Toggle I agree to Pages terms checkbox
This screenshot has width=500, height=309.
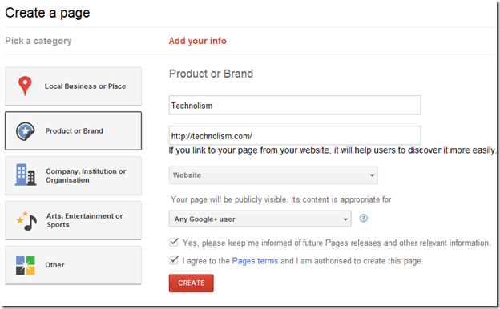174,260
